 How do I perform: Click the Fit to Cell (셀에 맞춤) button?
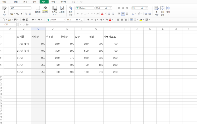click(x=162, y=11)
